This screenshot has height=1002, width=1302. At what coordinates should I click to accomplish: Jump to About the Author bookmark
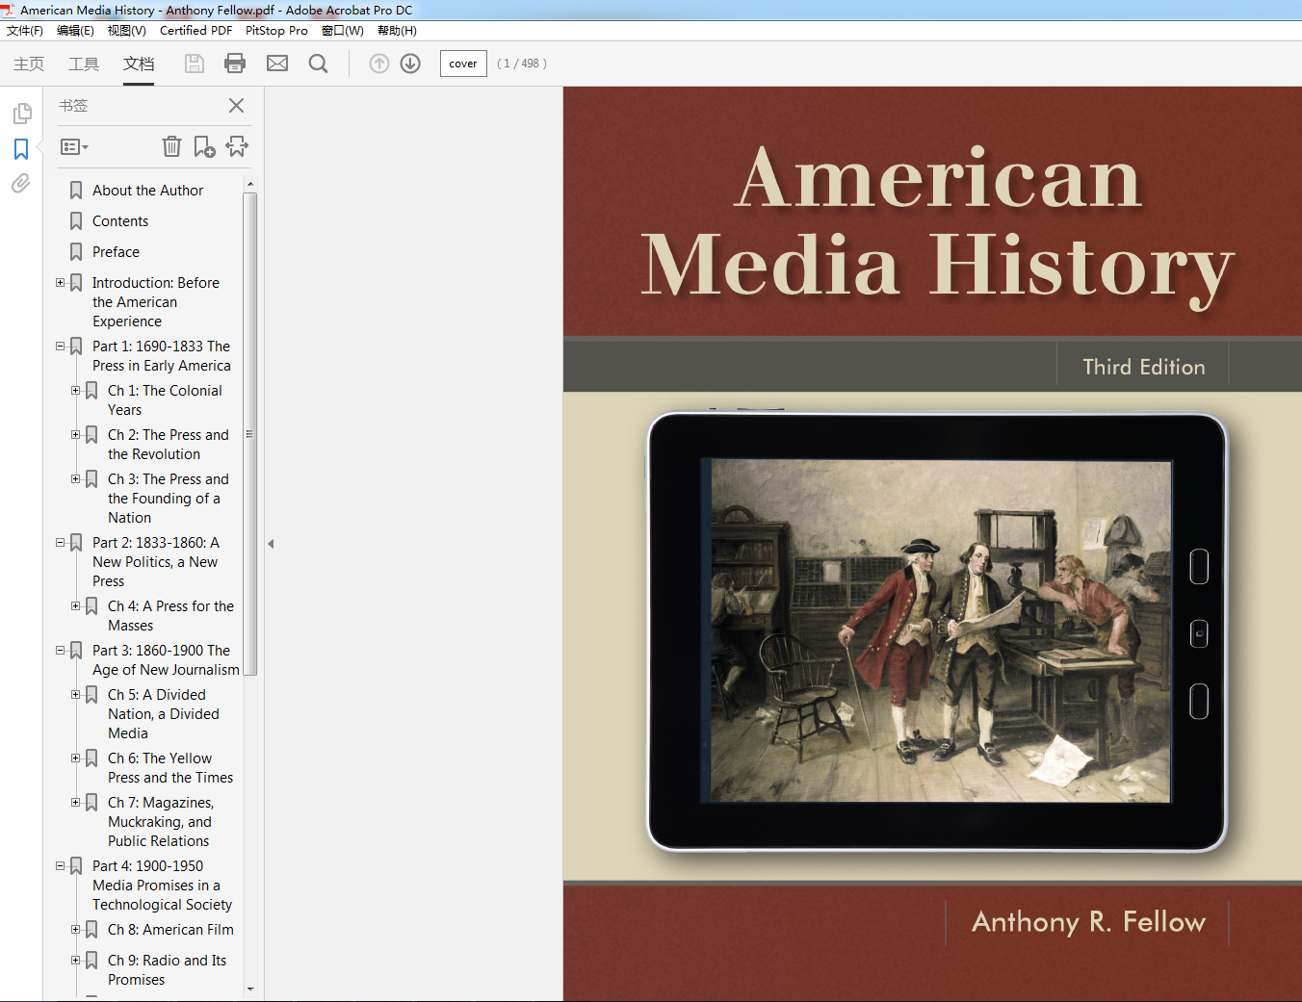148,191
